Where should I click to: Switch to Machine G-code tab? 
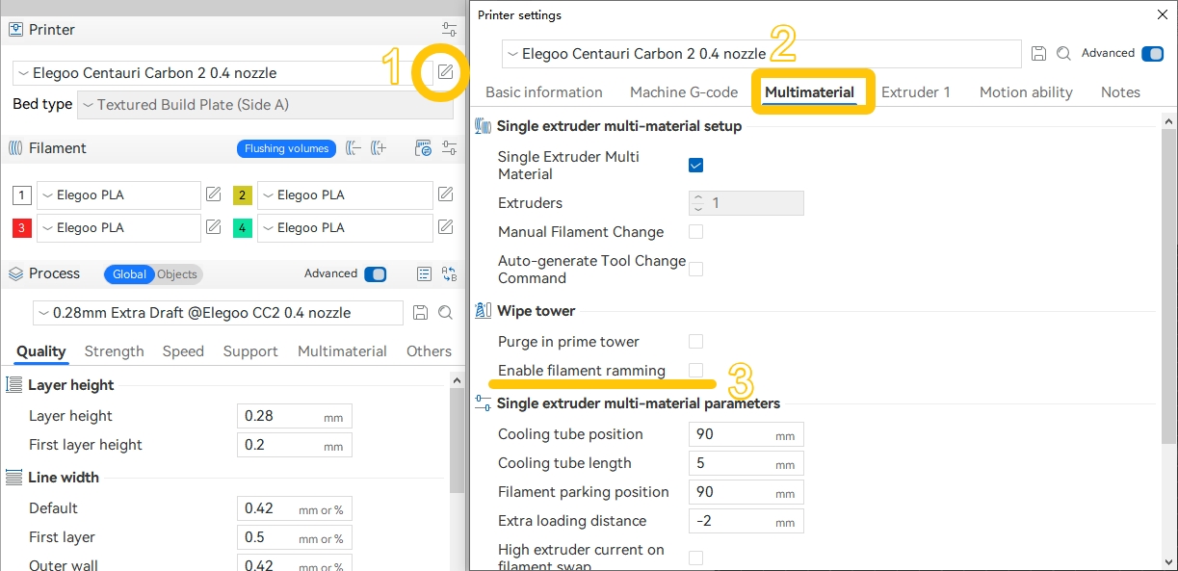684,92
